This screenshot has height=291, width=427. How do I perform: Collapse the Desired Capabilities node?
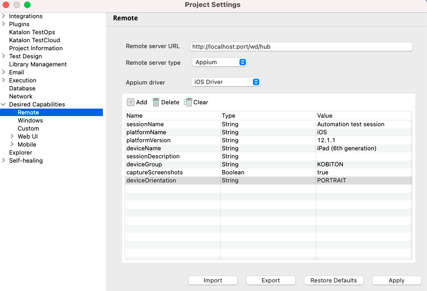point(4,104)
